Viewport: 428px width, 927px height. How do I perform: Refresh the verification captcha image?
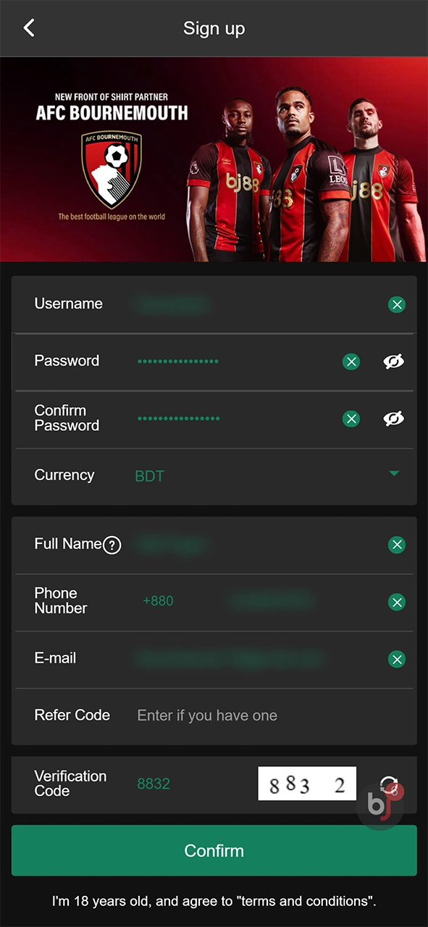tap(390, 784)
